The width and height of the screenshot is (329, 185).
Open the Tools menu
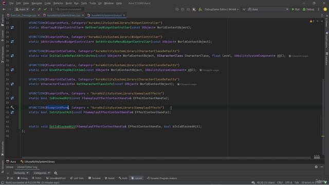93,4
